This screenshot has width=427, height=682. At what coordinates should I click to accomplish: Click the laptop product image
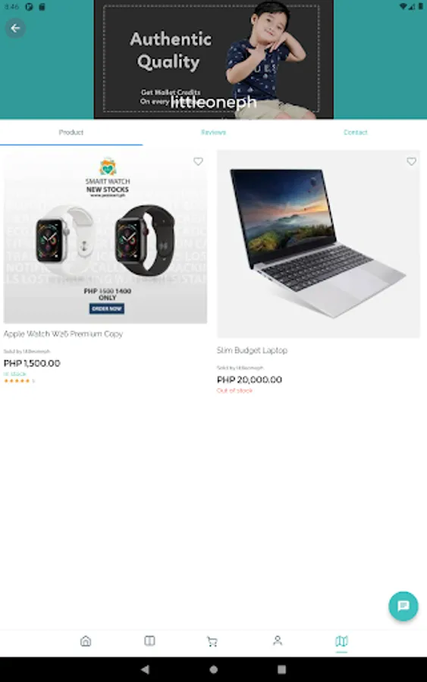(319, 244)
